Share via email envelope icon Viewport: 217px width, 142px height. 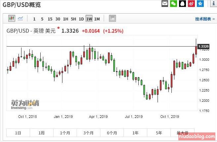click(x=165, y=4)
